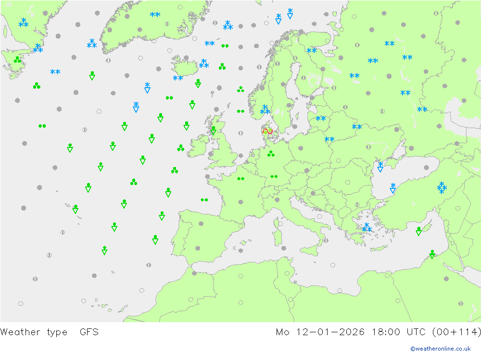Open the weatheronline.co.uk copyright link
Viewport: 481px width, 353px height.
click(441, 348)
